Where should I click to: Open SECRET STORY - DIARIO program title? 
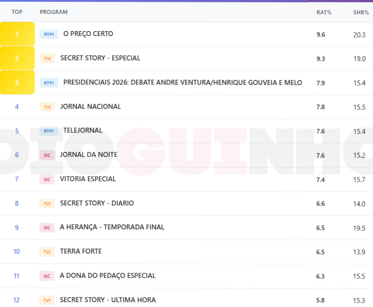[97, 203]
